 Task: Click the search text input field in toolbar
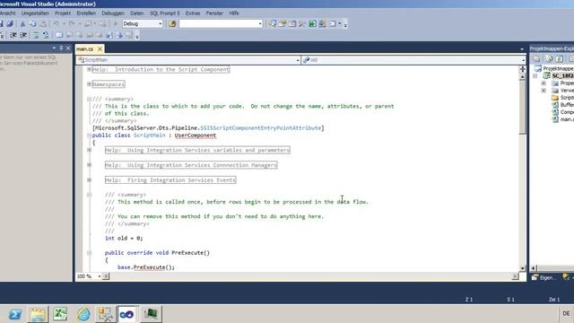pos(219,24)
